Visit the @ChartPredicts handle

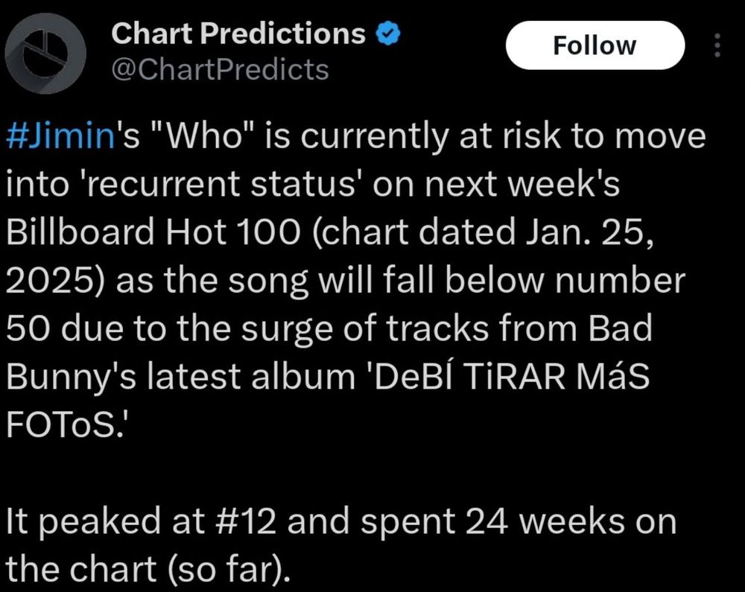pos(220,70)
